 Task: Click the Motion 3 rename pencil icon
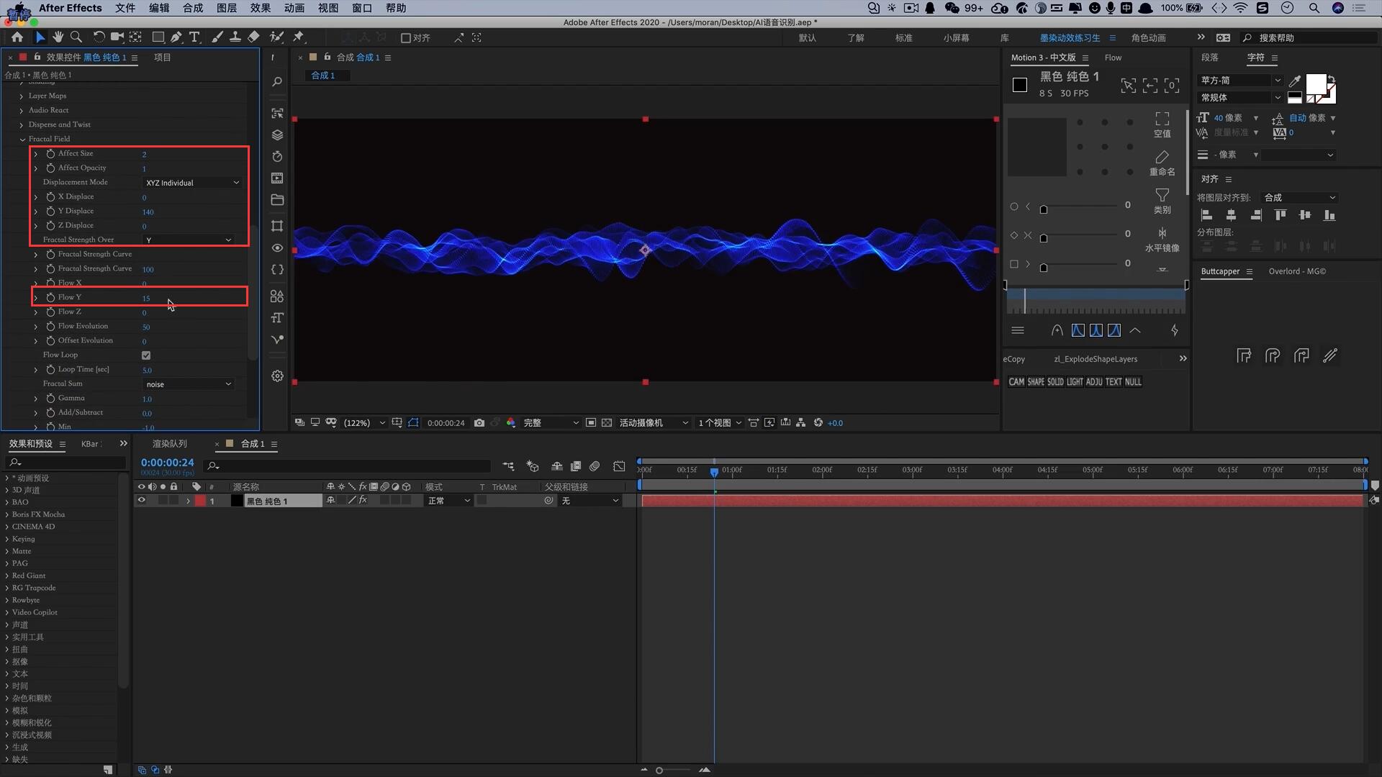[1162, 157]
